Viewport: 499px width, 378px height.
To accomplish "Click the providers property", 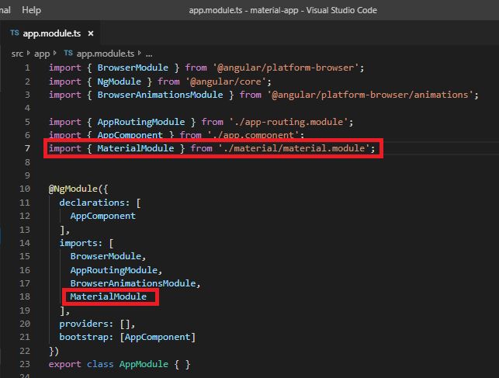I will click(84, 324).
